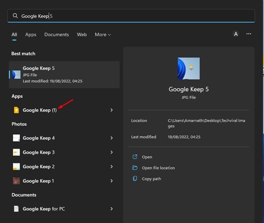
Task: Expand Google Keep 4 photo result chevron
Action: coord(112,138)
